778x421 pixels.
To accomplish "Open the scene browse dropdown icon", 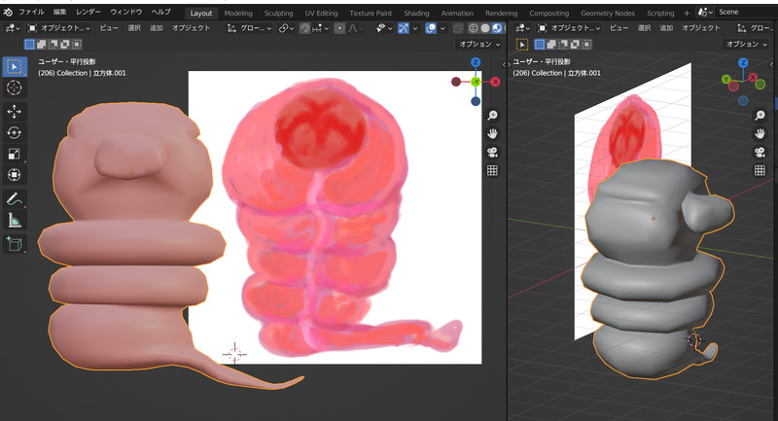I will coord(705,12).
